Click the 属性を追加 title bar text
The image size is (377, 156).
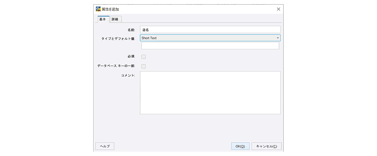[x=110, y=9]
